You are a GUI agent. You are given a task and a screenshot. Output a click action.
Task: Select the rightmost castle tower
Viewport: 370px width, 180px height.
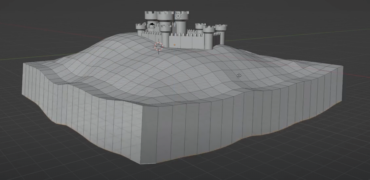(221, 34)
